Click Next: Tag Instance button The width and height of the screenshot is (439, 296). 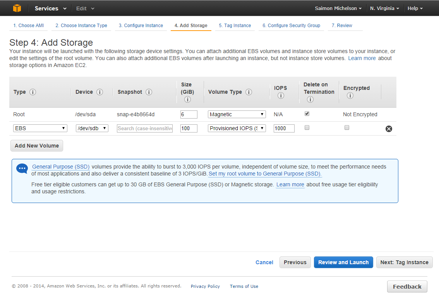coord(404,262)
